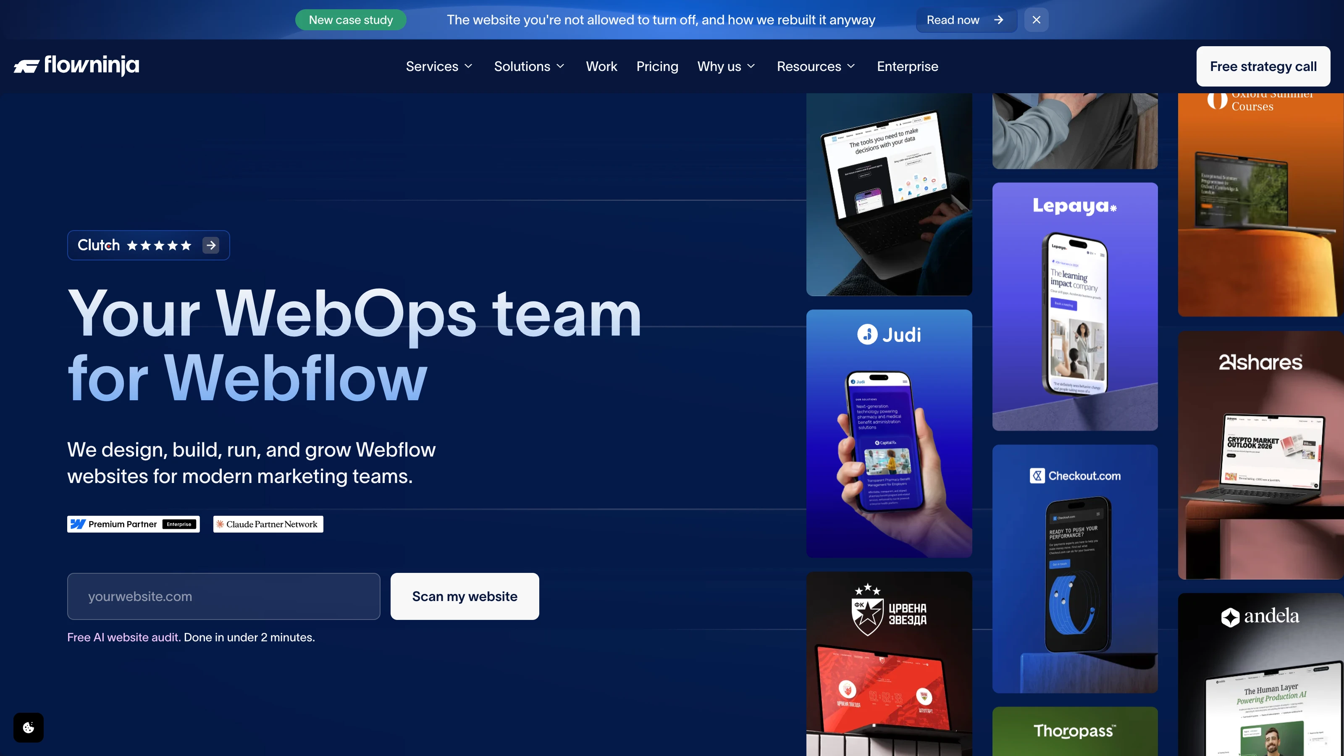Screen dimensions: 1344x756
Task: Click the Claude Partner Network badge
Action: coord(268,524)
